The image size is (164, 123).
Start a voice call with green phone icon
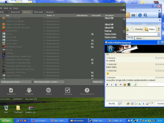click(135, 85)
